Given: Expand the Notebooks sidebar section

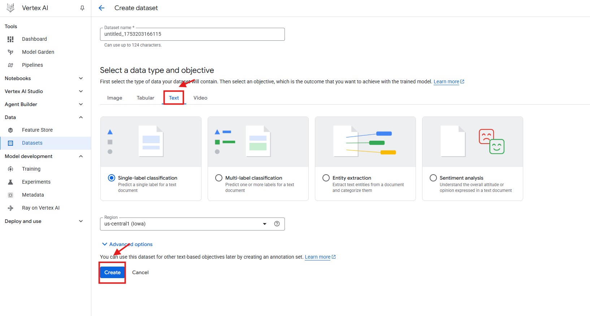Looking at the screenshot, I should (81, 78).
